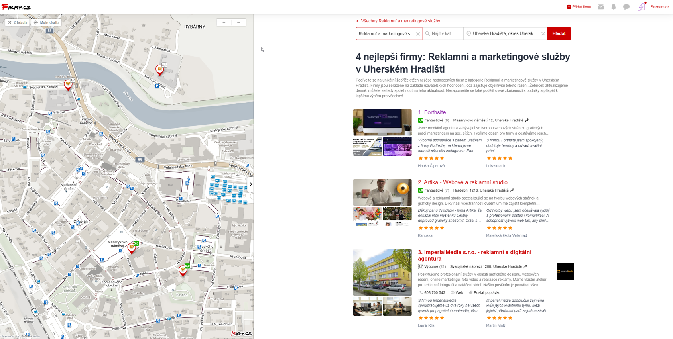Screen dimensions: 673x339
Task: Open the 1. Forthsite listing title
Action: click(x=432, y=112)
